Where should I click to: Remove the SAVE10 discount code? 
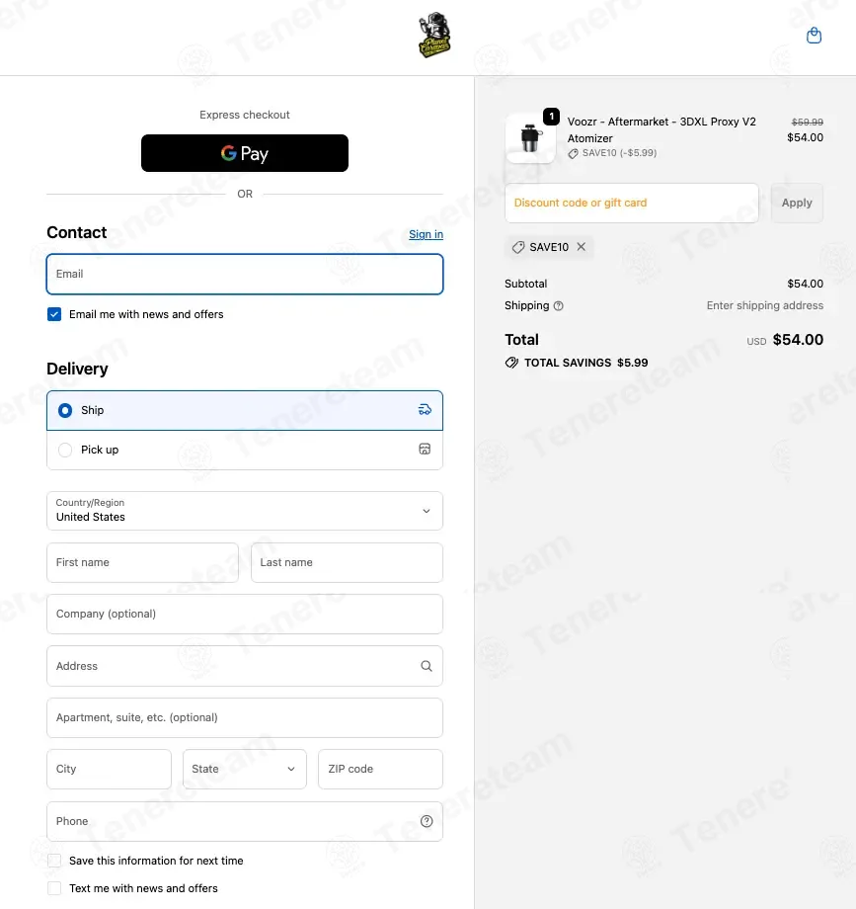pos(581,247)
